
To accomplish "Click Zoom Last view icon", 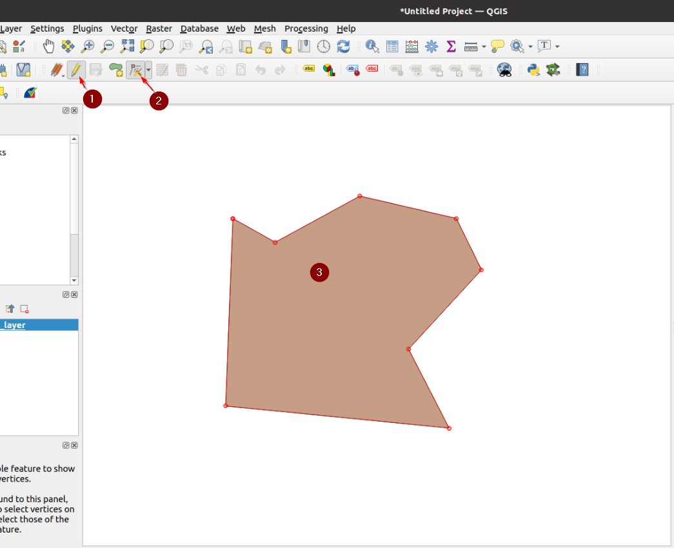I will (x=206, y=46).
